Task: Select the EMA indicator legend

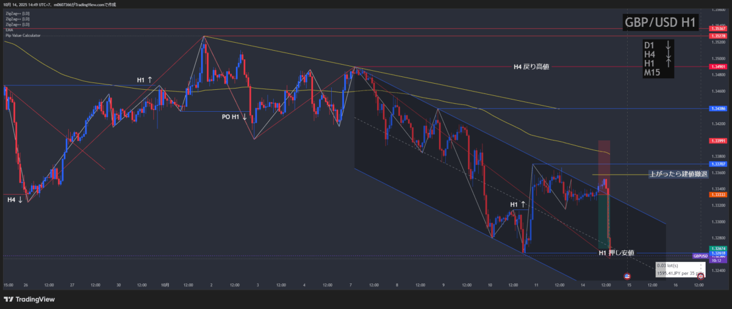Action: (9, 29)
